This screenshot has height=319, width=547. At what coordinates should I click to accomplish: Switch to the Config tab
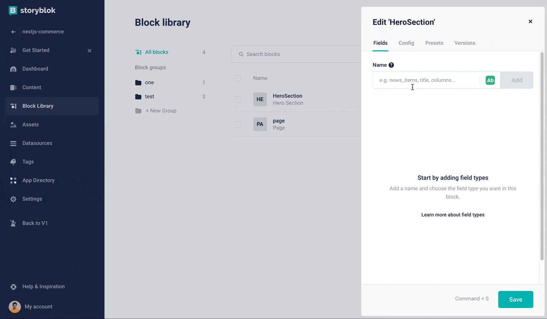click(406, 43)
